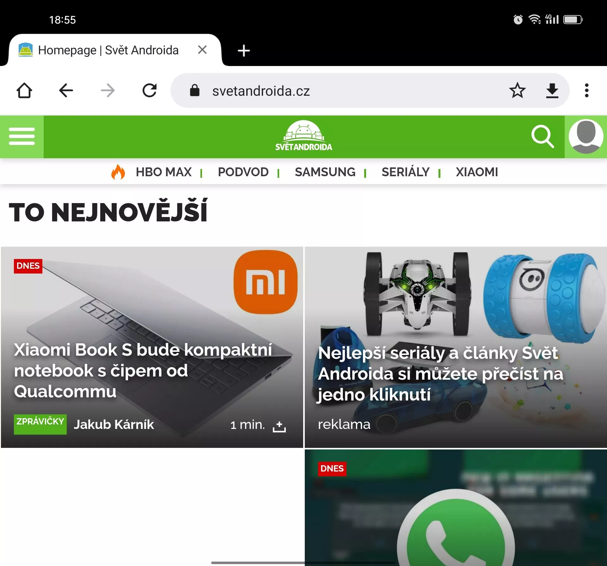Viewport: 607px width, 566px height.
Task: Tap the battery status icon
Action: point(573,20)
